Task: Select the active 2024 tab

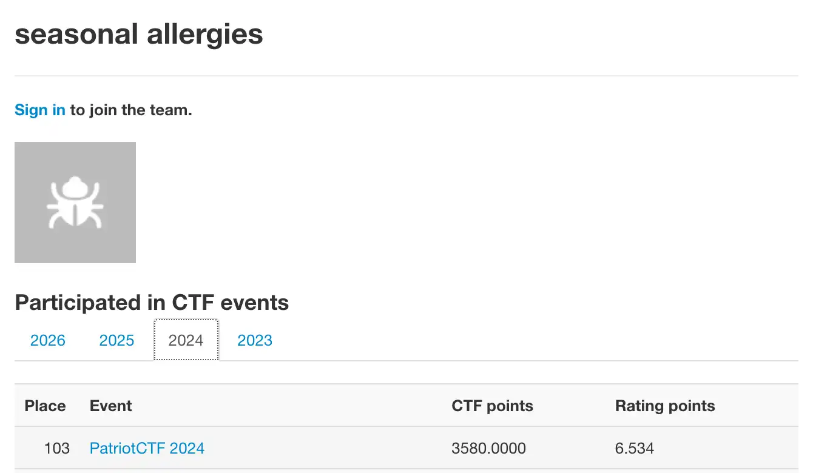Action: pos(186,340)
